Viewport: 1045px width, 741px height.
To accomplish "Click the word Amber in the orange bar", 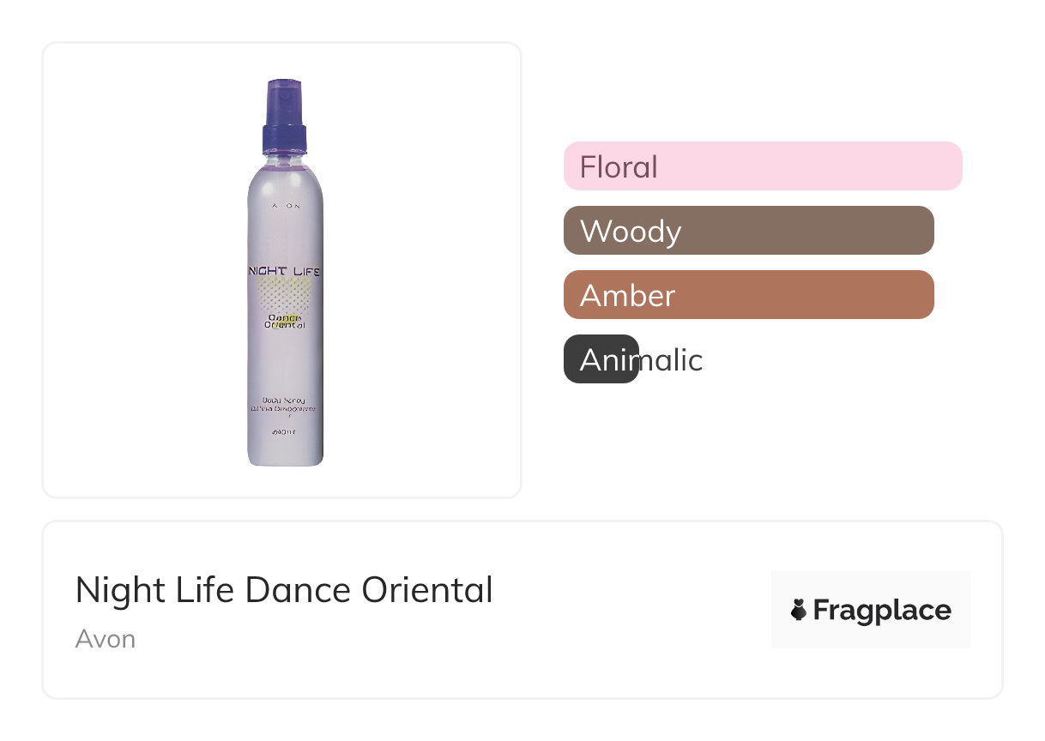I will [x=627, y=296].
